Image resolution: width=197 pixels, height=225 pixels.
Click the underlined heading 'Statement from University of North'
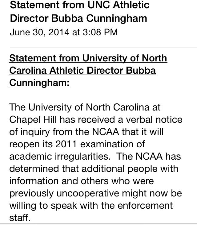pyautogui.click(x=88, y=58)
